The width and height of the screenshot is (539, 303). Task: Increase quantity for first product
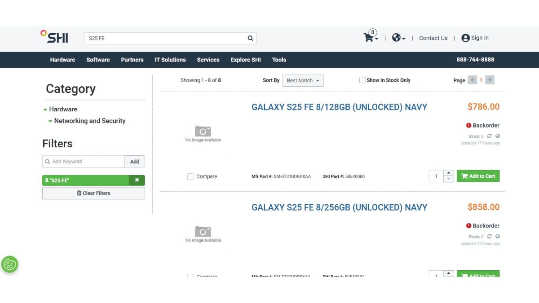448,173
